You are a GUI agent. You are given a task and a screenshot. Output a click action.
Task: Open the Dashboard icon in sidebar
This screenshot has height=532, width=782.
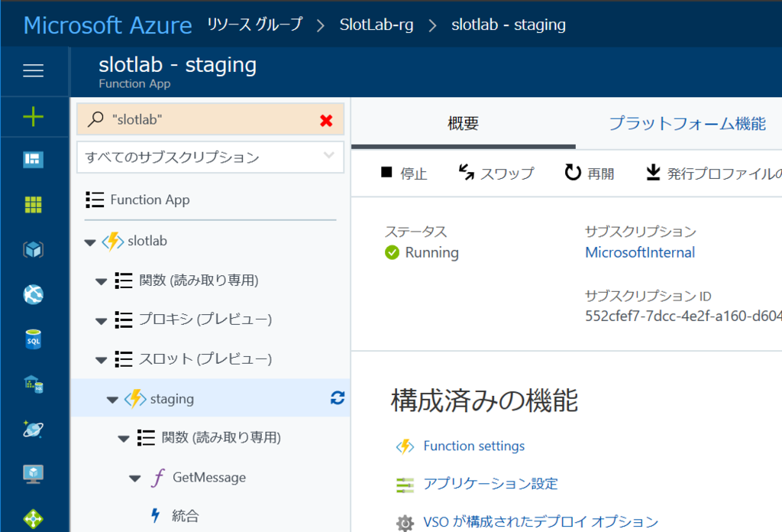point(33,160)
